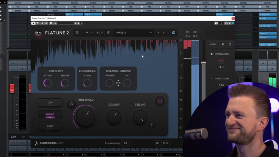Click the THRESHOLD knob
Image resolution: width=279 pixels, height=157 pixels.
coord(85,117)
